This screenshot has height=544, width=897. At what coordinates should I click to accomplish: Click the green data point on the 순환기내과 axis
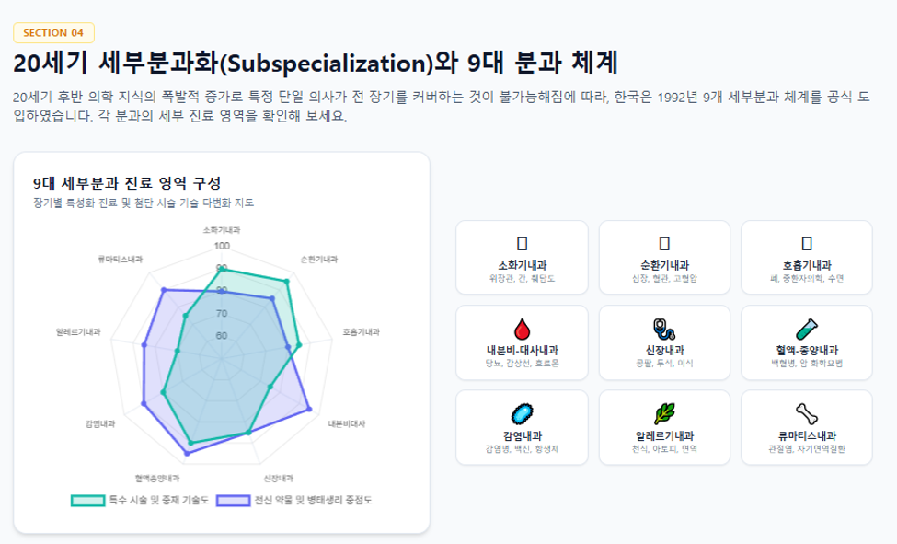click(287, 281)
